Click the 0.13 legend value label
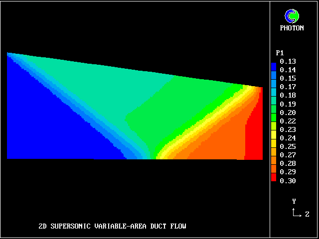The height and width of the screenshot is (239, 319). tap(288, 62)
